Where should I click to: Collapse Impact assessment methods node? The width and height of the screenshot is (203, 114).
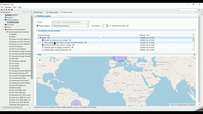pyautogui.click(x=6, y=32)
